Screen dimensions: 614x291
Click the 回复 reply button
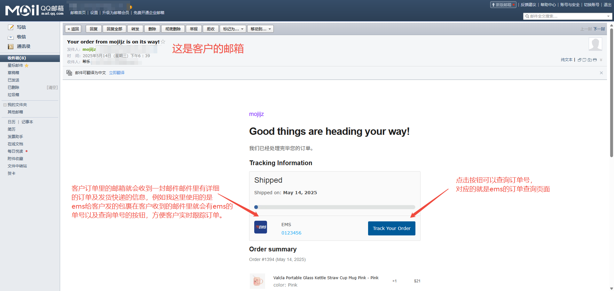pyautogui.click(x=94, y=29)
